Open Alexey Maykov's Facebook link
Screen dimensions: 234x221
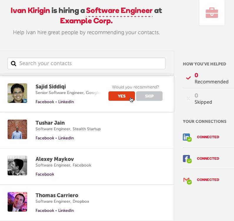[x=45, y=174]
